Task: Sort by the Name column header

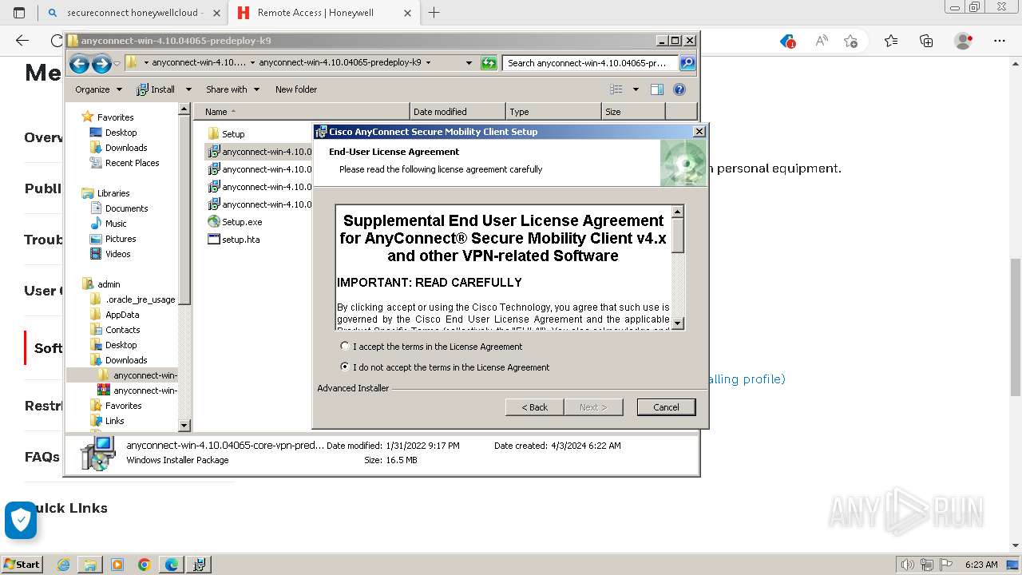Action: point(303,112)
